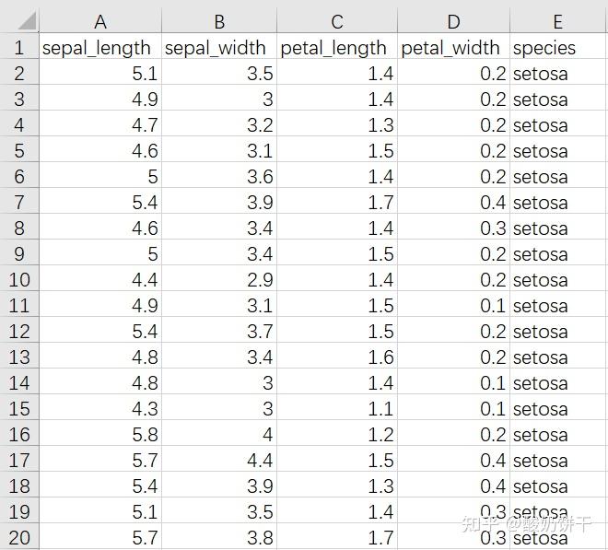Select cell A16 containing 5.8
The image size is (608, 550).
click(100, 433)
